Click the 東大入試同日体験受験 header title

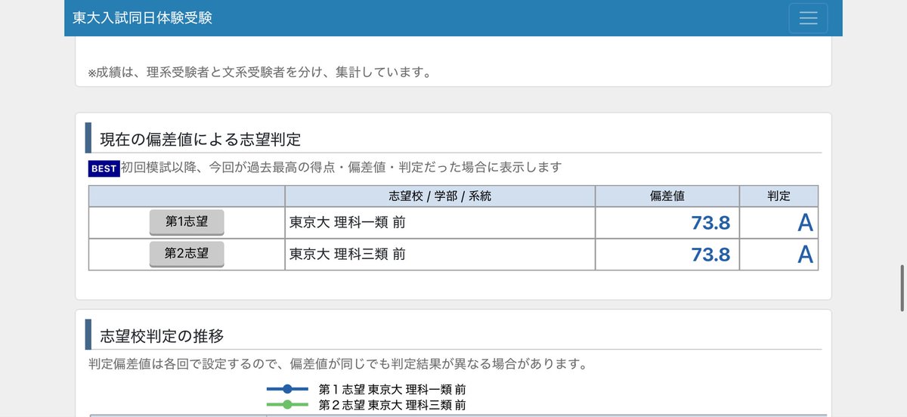142,18
